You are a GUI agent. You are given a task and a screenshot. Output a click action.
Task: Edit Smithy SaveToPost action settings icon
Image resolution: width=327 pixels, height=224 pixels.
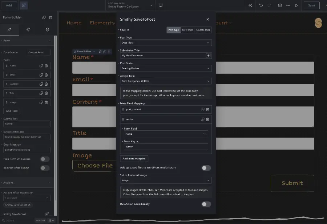point(47,214)
